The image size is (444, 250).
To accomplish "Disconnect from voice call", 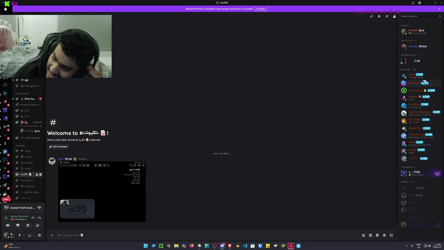I will (39, 218).
